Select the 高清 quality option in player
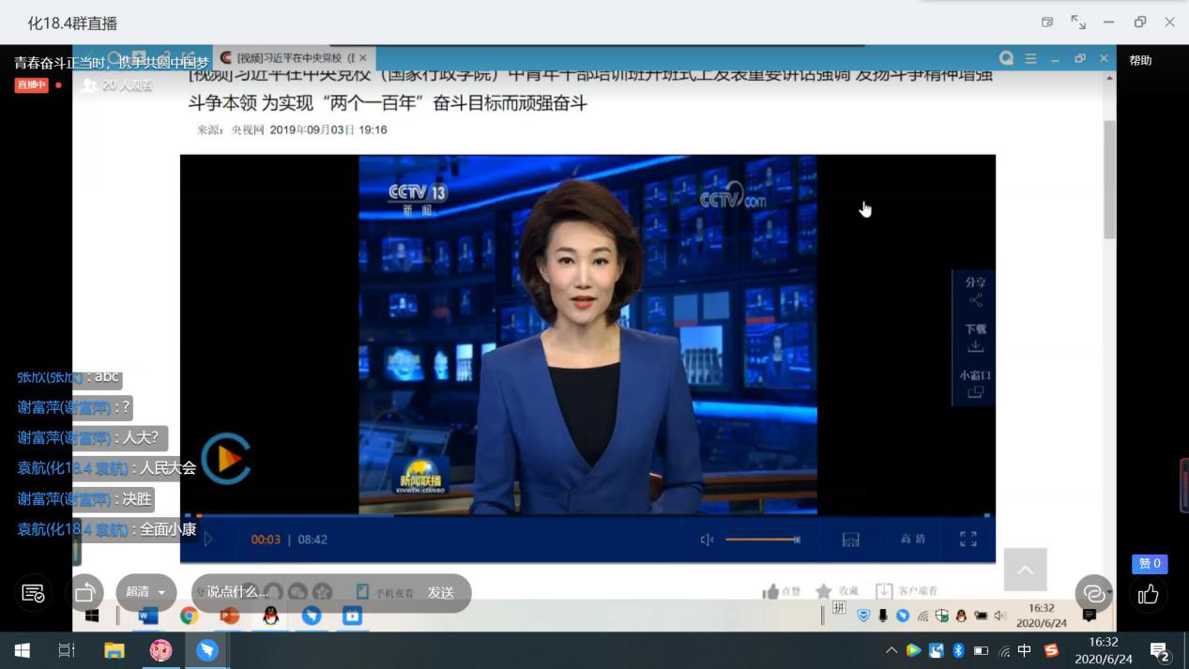The height and width of the screenshot is (669, 1189). click(x=913, y=540)
